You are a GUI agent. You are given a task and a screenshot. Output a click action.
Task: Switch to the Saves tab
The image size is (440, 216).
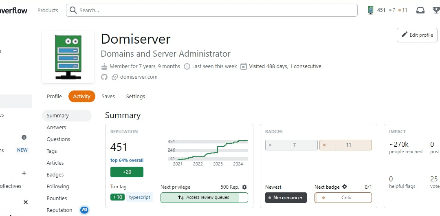tap(108, 97)
